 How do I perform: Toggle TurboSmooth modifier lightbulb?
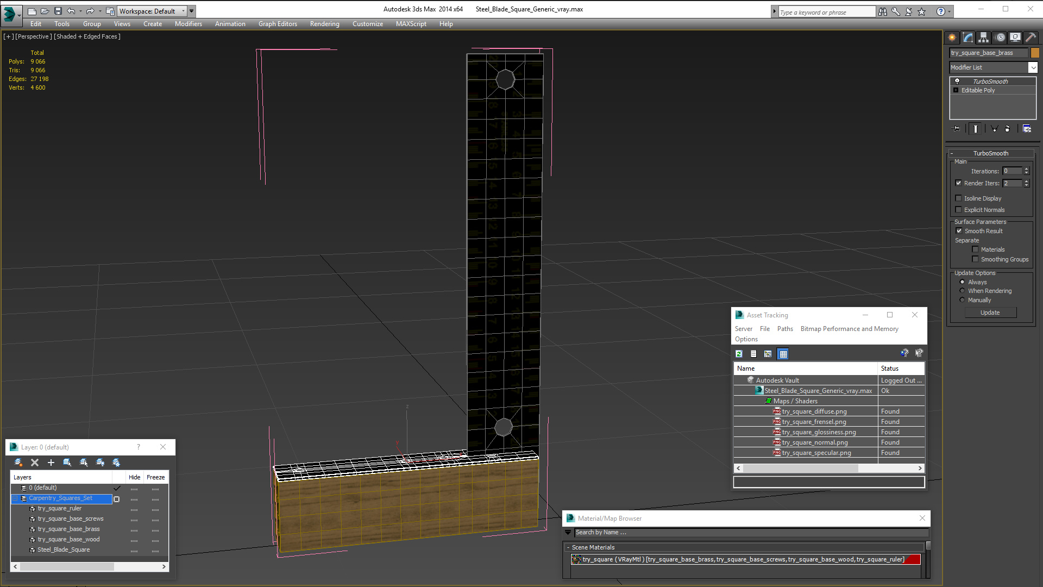point(957,82)
